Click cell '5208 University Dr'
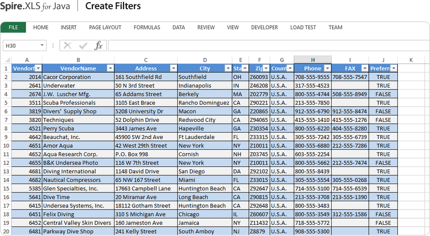 (x=146, y=111)
